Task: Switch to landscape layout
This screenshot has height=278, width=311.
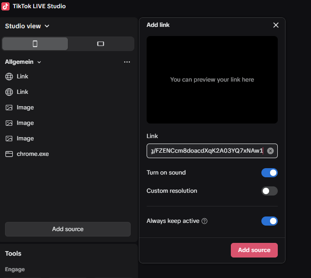Action: click(101, 44)
